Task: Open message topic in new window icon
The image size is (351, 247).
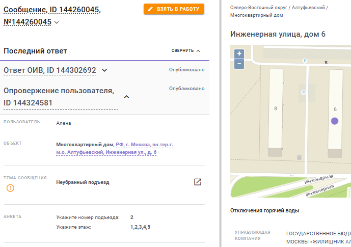Action: click(198, 182)
